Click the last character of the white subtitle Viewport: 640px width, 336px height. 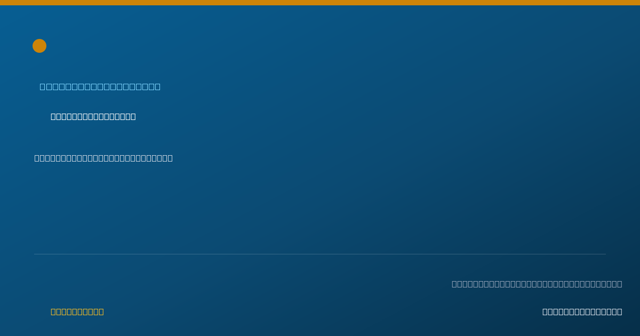pos(133,116)
